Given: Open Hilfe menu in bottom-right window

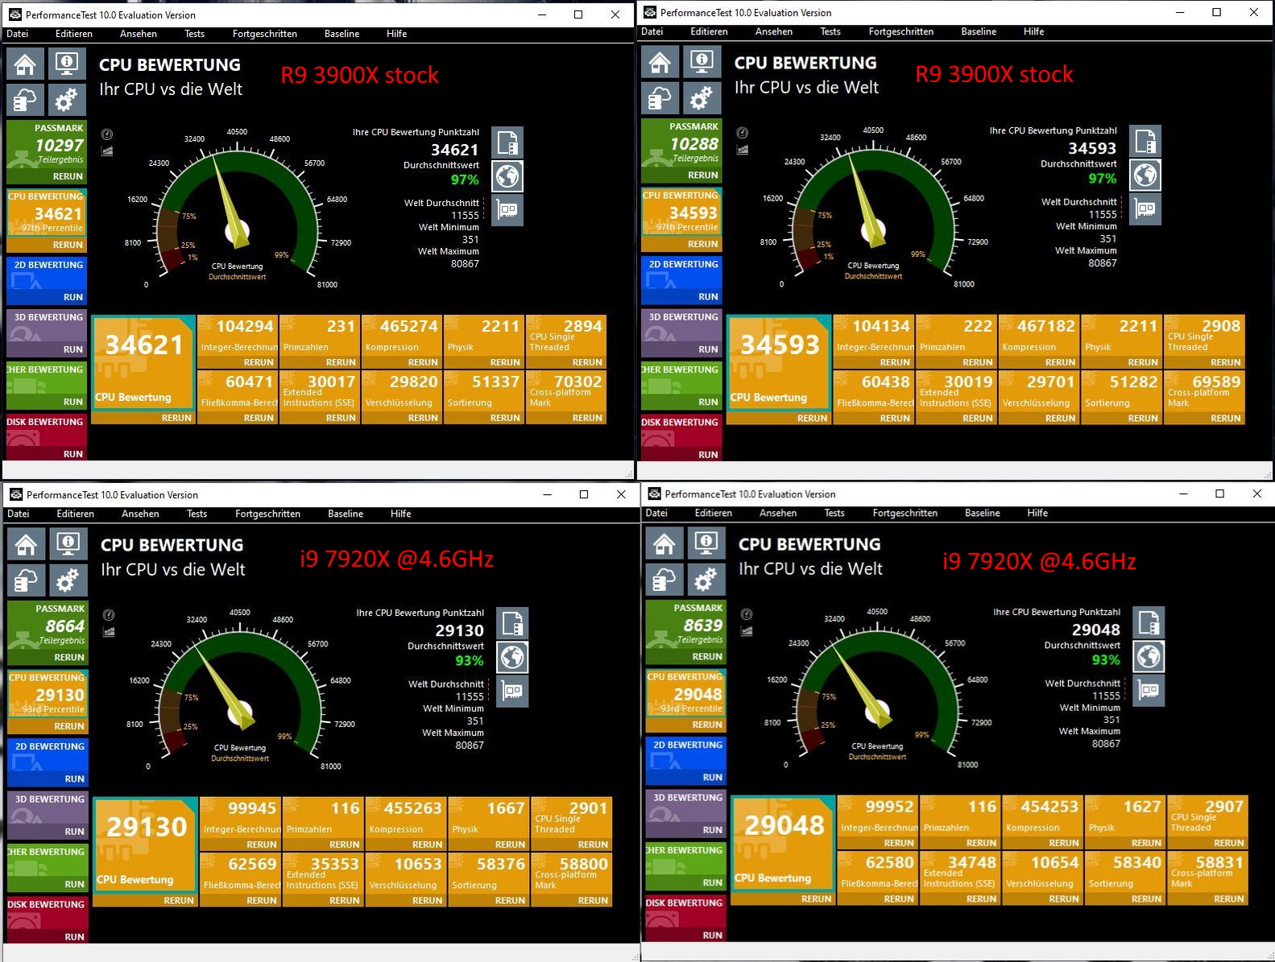Looking at the screenshot, I should [1037, 513].
